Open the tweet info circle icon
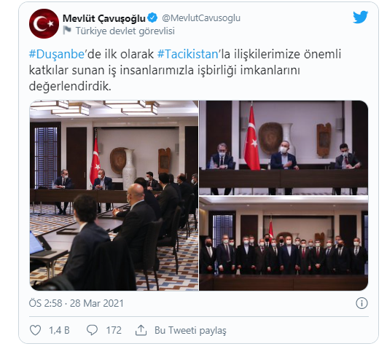387x349 pixels. click(x=361, y=303)
